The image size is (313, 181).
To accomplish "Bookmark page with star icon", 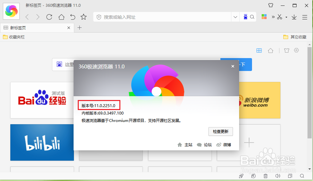I will click(x=84, y=17).
